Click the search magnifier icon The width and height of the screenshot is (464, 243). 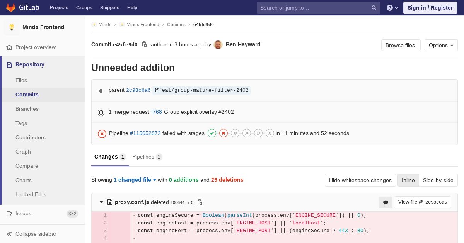tap(374, 8)
